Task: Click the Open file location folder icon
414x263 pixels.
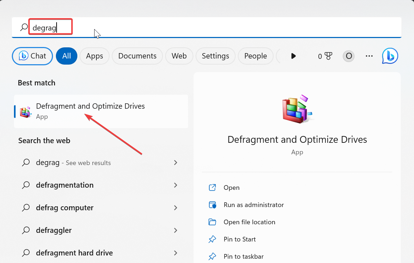Action: point(213,222)
